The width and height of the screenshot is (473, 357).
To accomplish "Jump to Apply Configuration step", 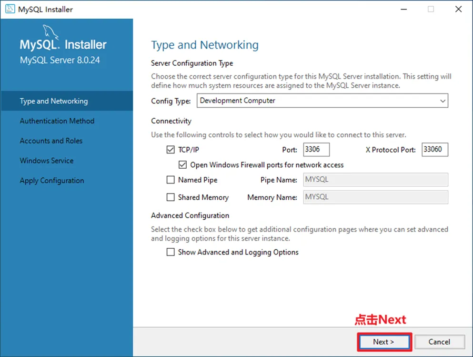I will [x=52, y=181].
